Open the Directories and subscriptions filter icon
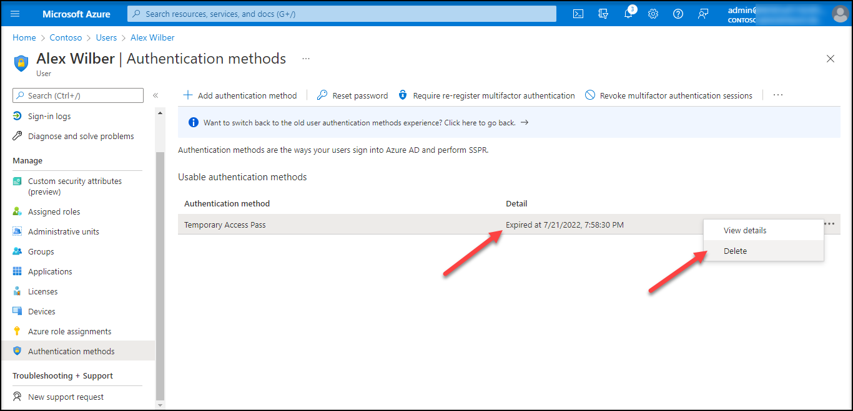Image resolution: width=853 pixels, height=411 pixels. coord(603,14)
